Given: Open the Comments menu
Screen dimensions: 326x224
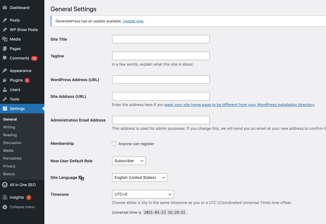Looking at the screenshot, I should coord(22,58).
